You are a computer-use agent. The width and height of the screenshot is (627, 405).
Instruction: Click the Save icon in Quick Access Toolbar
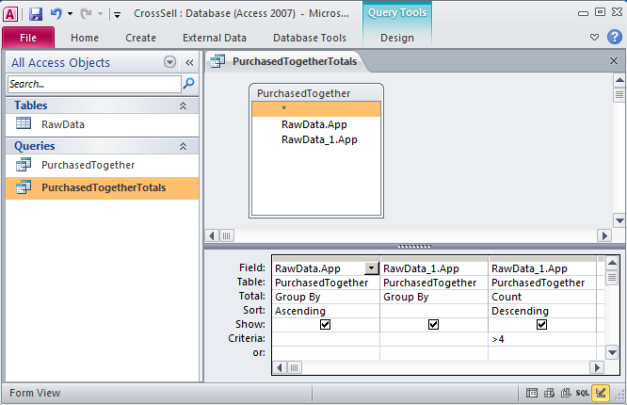click(x=36, y=14)
